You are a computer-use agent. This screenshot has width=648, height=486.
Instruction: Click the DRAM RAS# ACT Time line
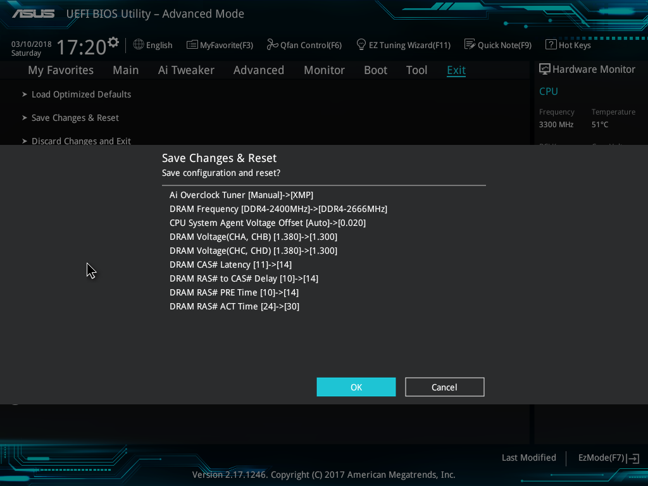coord(234,306)
